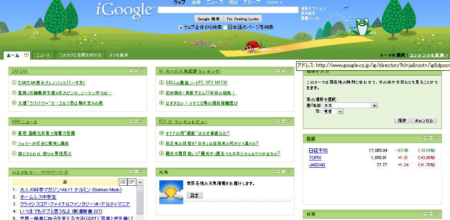Click the amazon bestseller list scrollbar thumb
This screenshot has height=220, width=450.
[x=140, y=200]
